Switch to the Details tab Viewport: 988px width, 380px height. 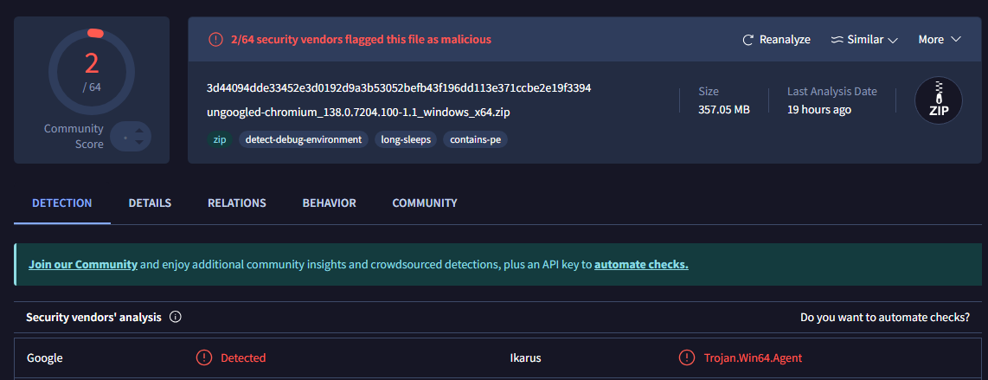point(150,203)
